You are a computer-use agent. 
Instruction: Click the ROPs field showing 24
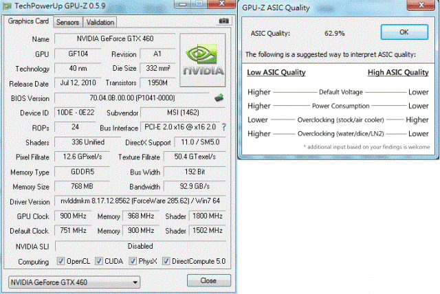[75, 127]
